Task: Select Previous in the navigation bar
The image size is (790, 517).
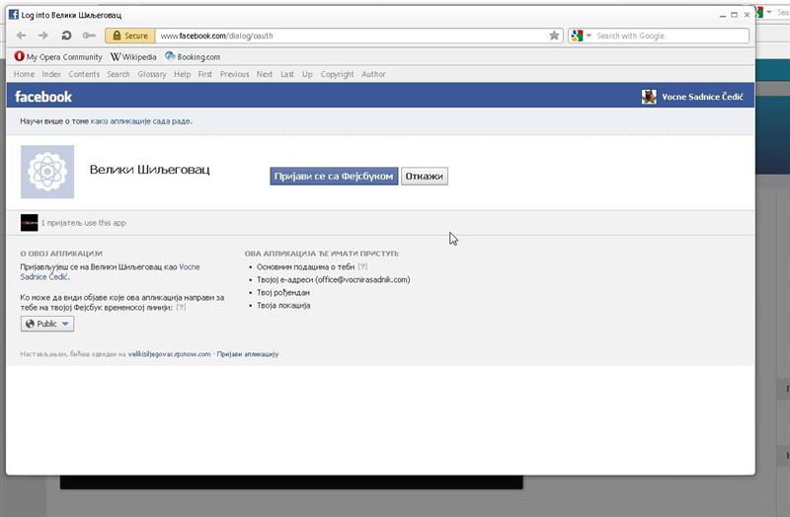Action: 234,74
